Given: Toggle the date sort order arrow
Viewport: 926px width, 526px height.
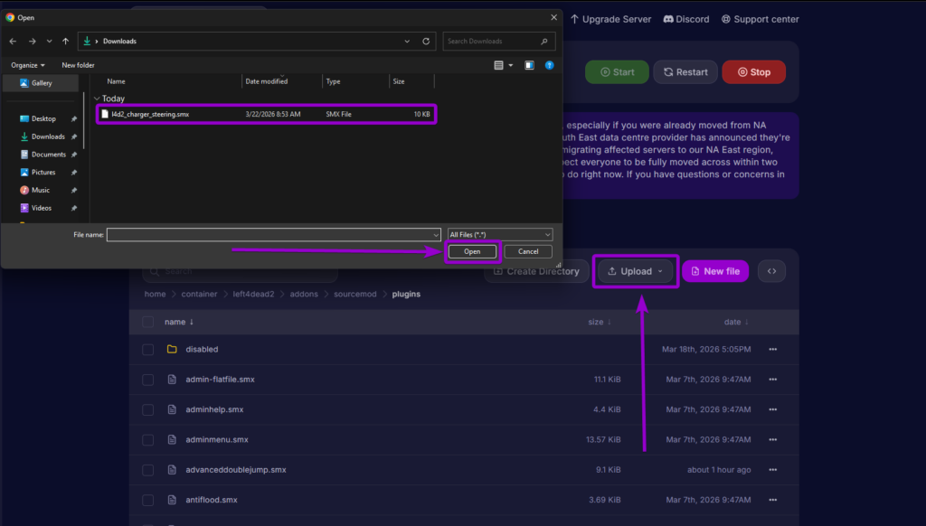Looking at the screenshot, I should (746, 321).
